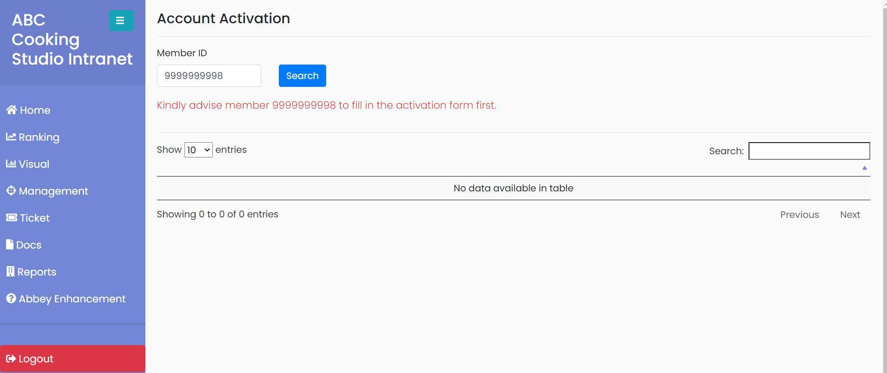887x373 pixels.
Task: Open the Show entries count dropdown
Action: click(198, 150)
